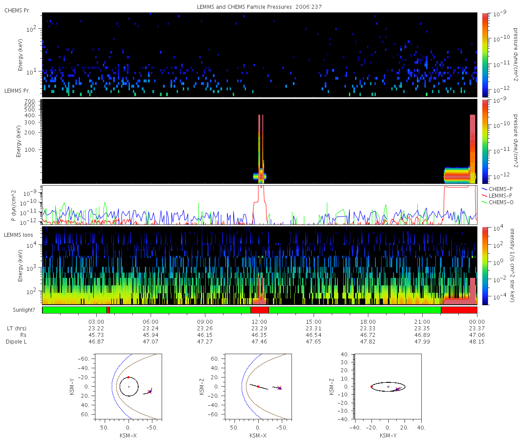530x441 pixels.
Task: Click the tall LEMMS pressure spike near 12:00
Action: (261, 148)
